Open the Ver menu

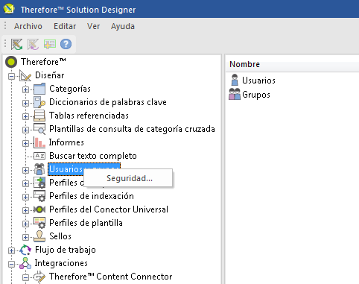93,26
